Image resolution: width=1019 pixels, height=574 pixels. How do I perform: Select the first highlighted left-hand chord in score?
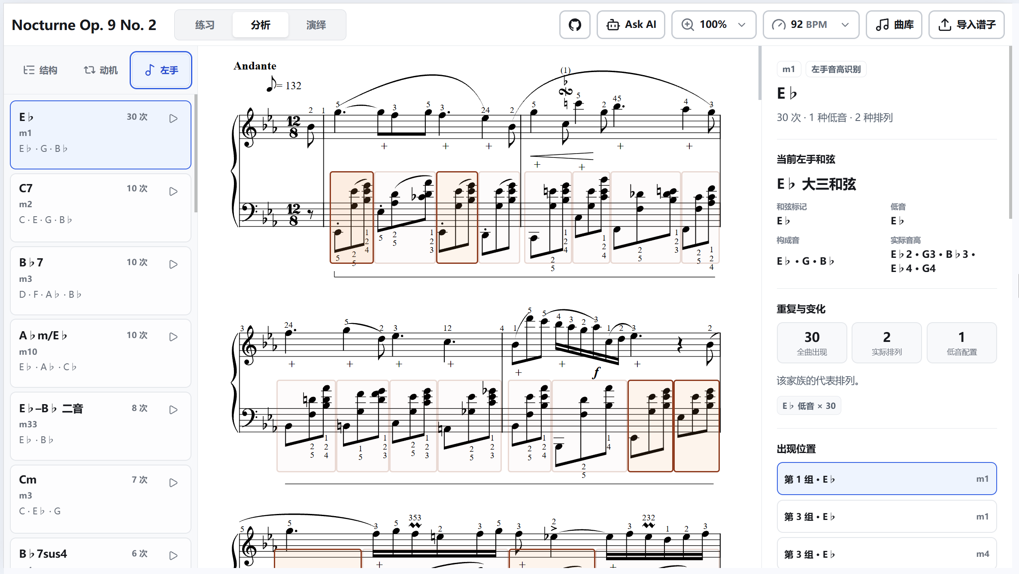352,218
